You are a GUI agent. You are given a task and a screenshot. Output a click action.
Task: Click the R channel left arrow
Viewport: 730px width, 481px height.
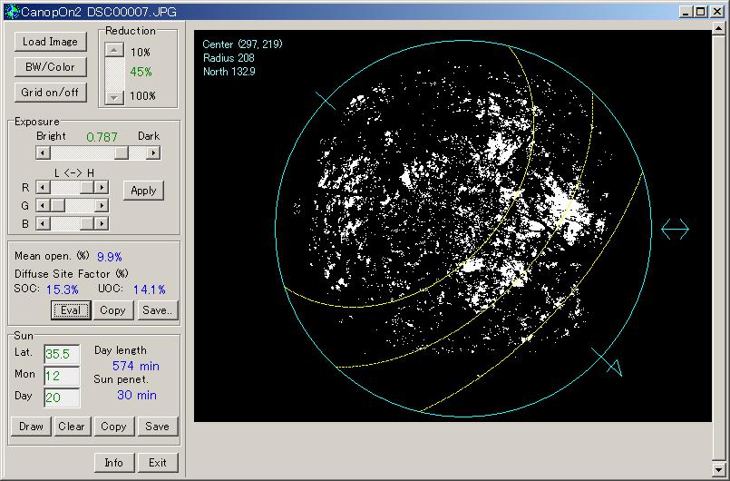(43, 187)
